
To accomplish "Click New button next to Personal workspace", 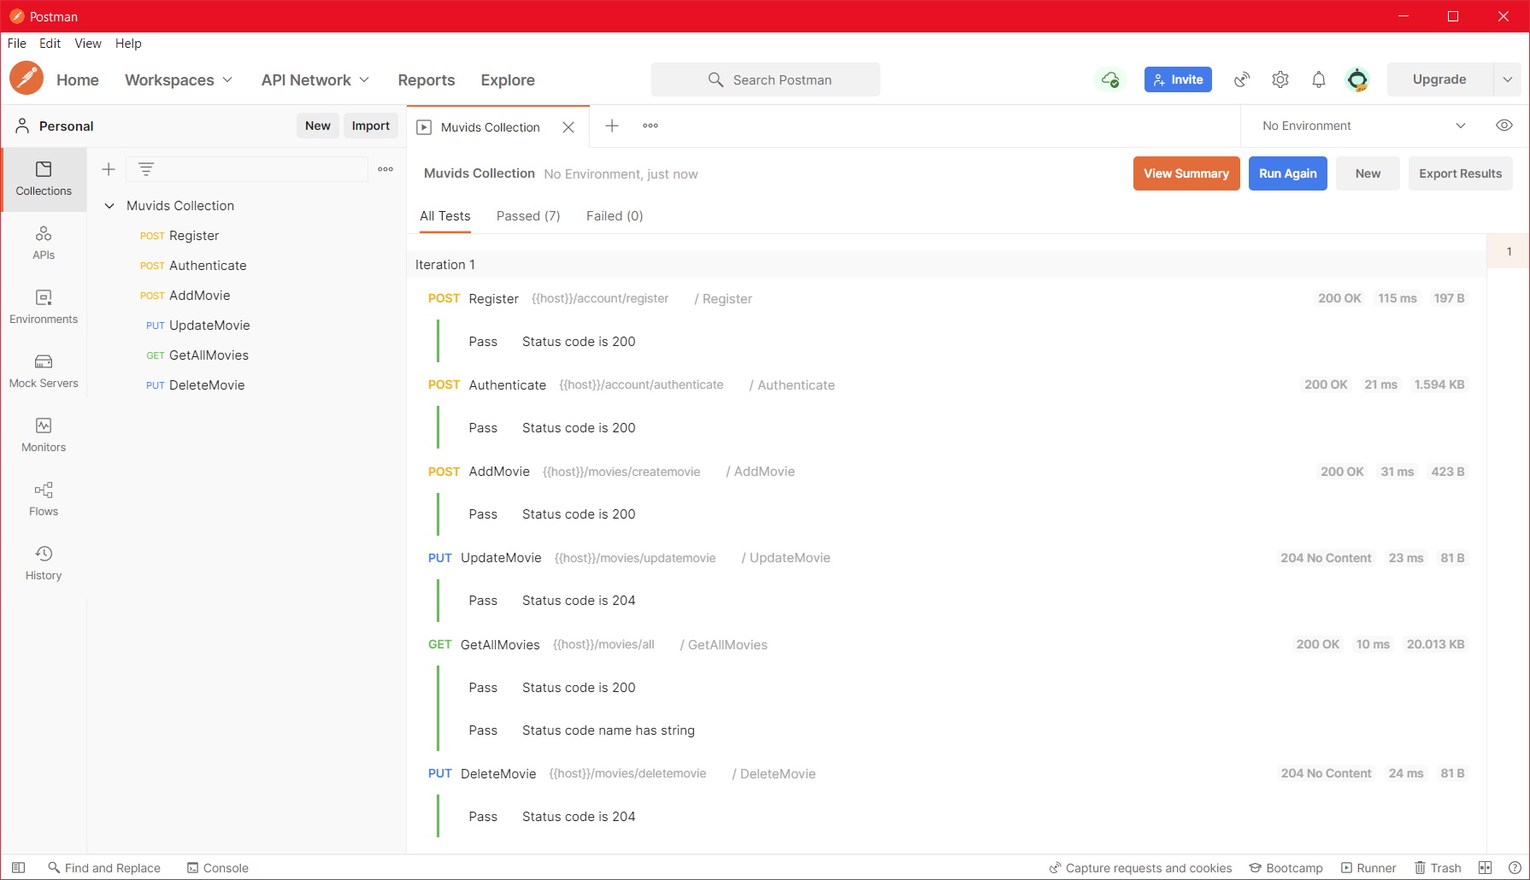I will tap(318, 126).
